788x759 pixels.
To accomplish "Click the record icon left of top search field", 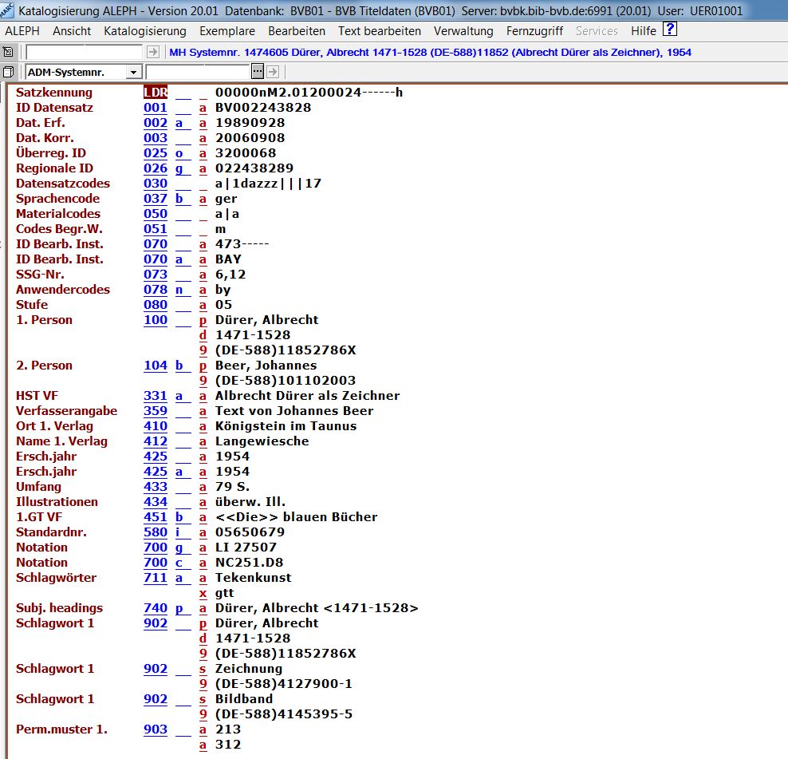I will (8, 52).
